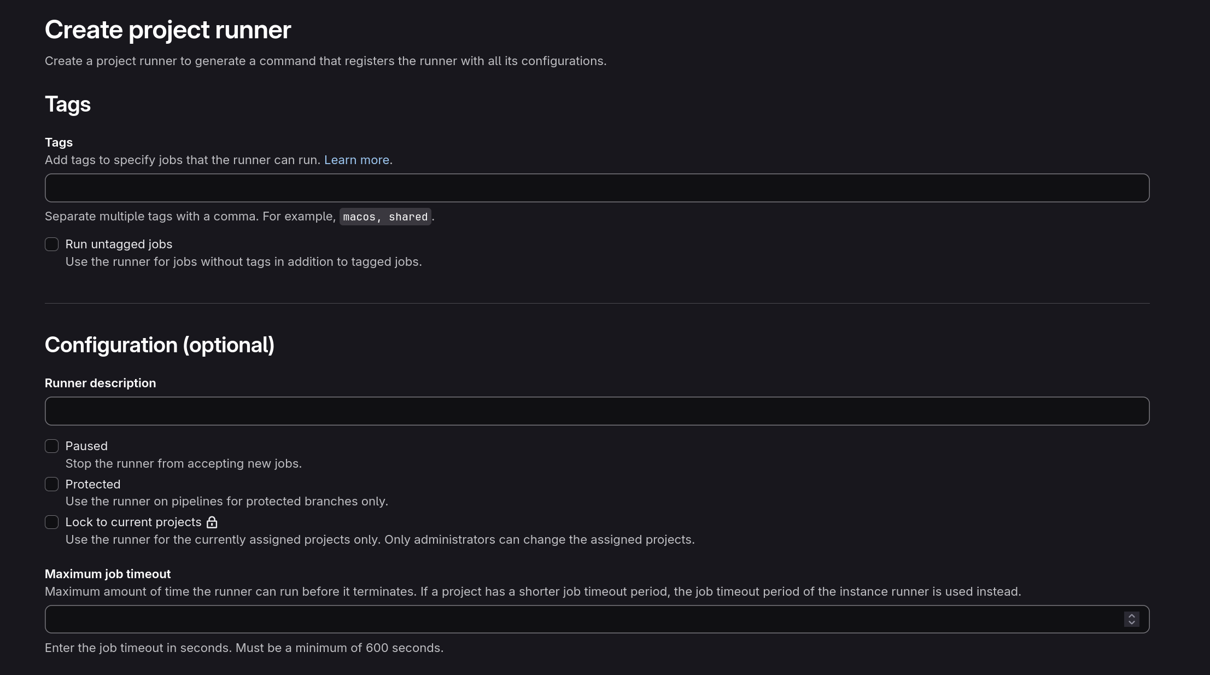Screen dimensions: 1210x675
Task: Click the increment arrow on timeout stepper
Action: coord(1132,616)
